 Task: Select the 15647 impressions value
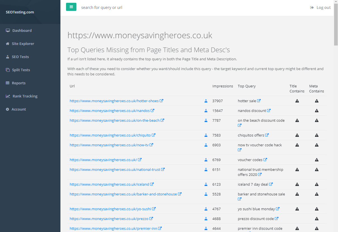click(218, 111)
